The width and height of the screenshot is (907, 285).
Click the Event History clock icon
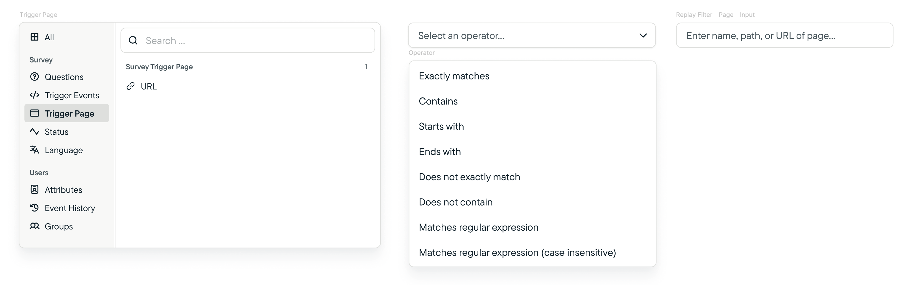(34, 208)
